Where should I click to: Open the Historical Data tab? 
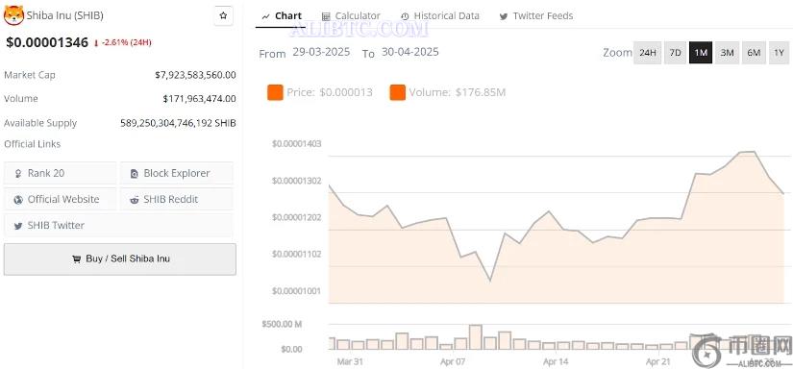(439, 16)
